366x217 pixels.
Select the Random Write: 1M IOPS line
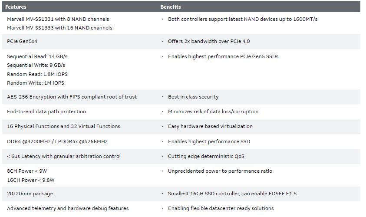pyautogui.click(x=35, y=83)
